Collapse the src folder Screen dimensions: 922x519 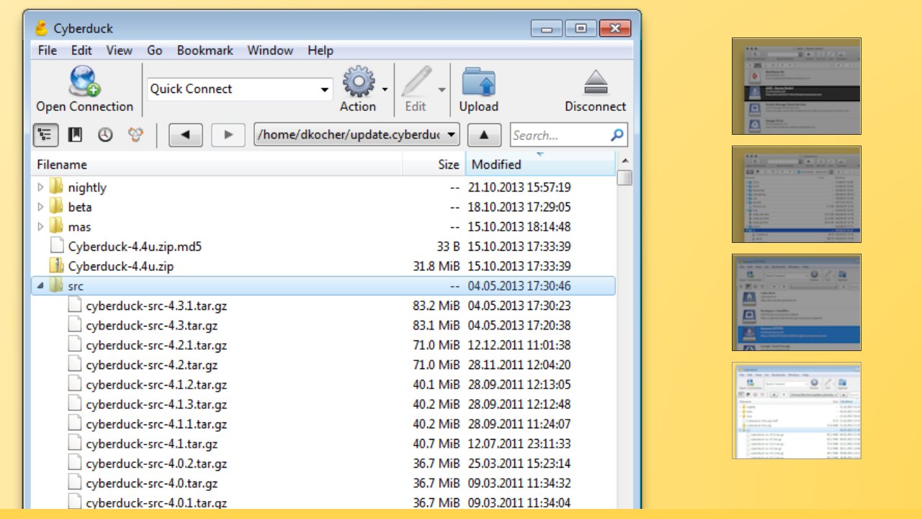click(x=40, y=286)
